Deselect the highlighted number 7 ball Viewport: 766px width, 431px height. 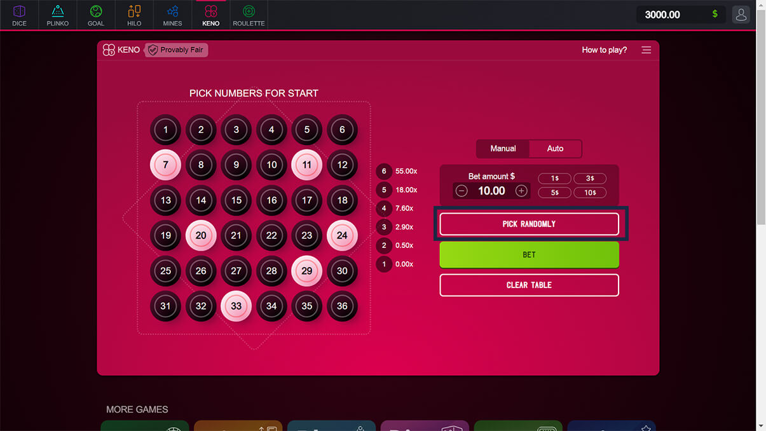pyautogui.click(x=165, y=165)
